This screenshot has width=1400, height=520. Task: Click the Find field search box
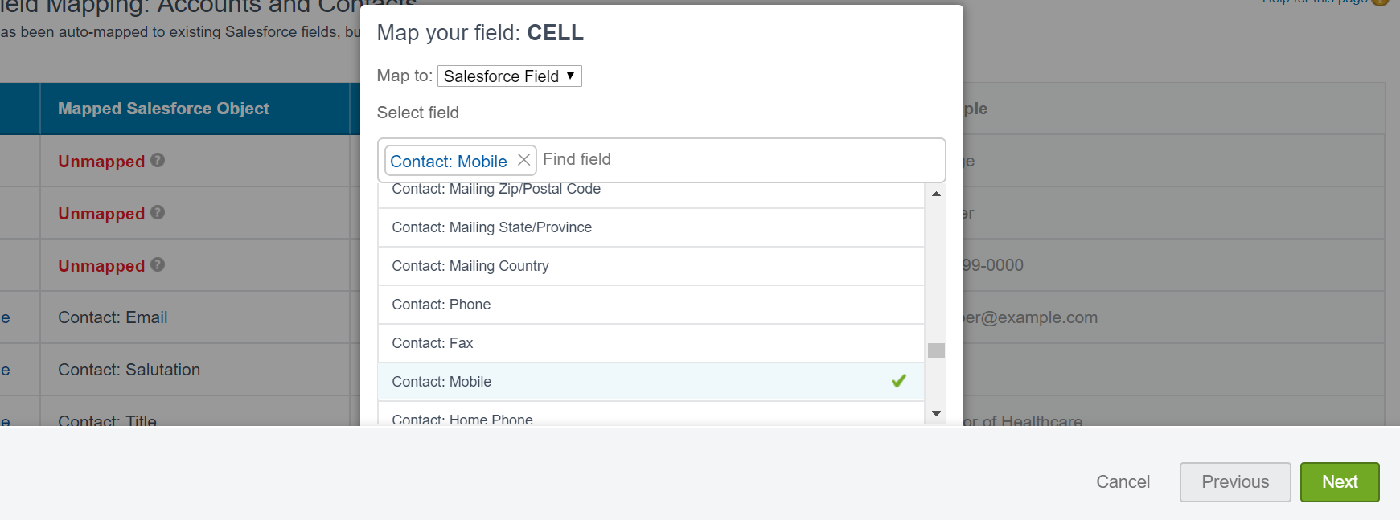click(724, 160)
